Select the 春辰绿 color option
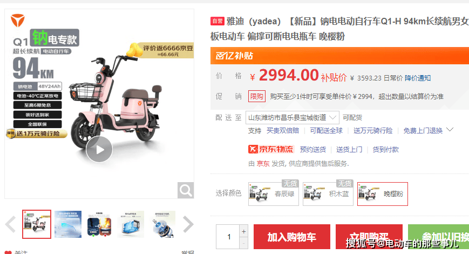 click(x=274, y=194)
